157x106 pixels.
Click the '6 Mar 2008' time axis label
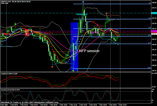click(x=4, y=105)
